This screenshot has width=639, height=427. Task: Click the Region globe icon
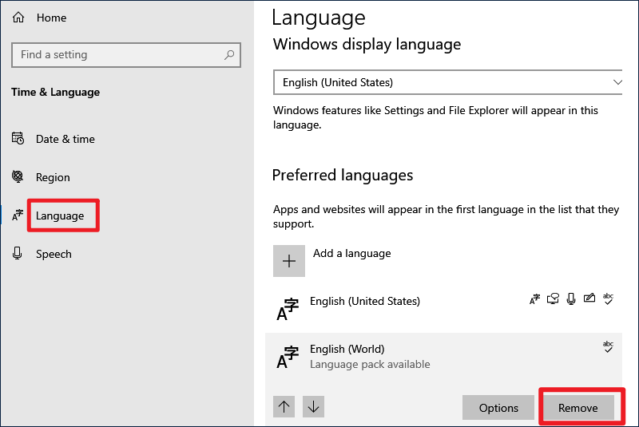[18, 176]
